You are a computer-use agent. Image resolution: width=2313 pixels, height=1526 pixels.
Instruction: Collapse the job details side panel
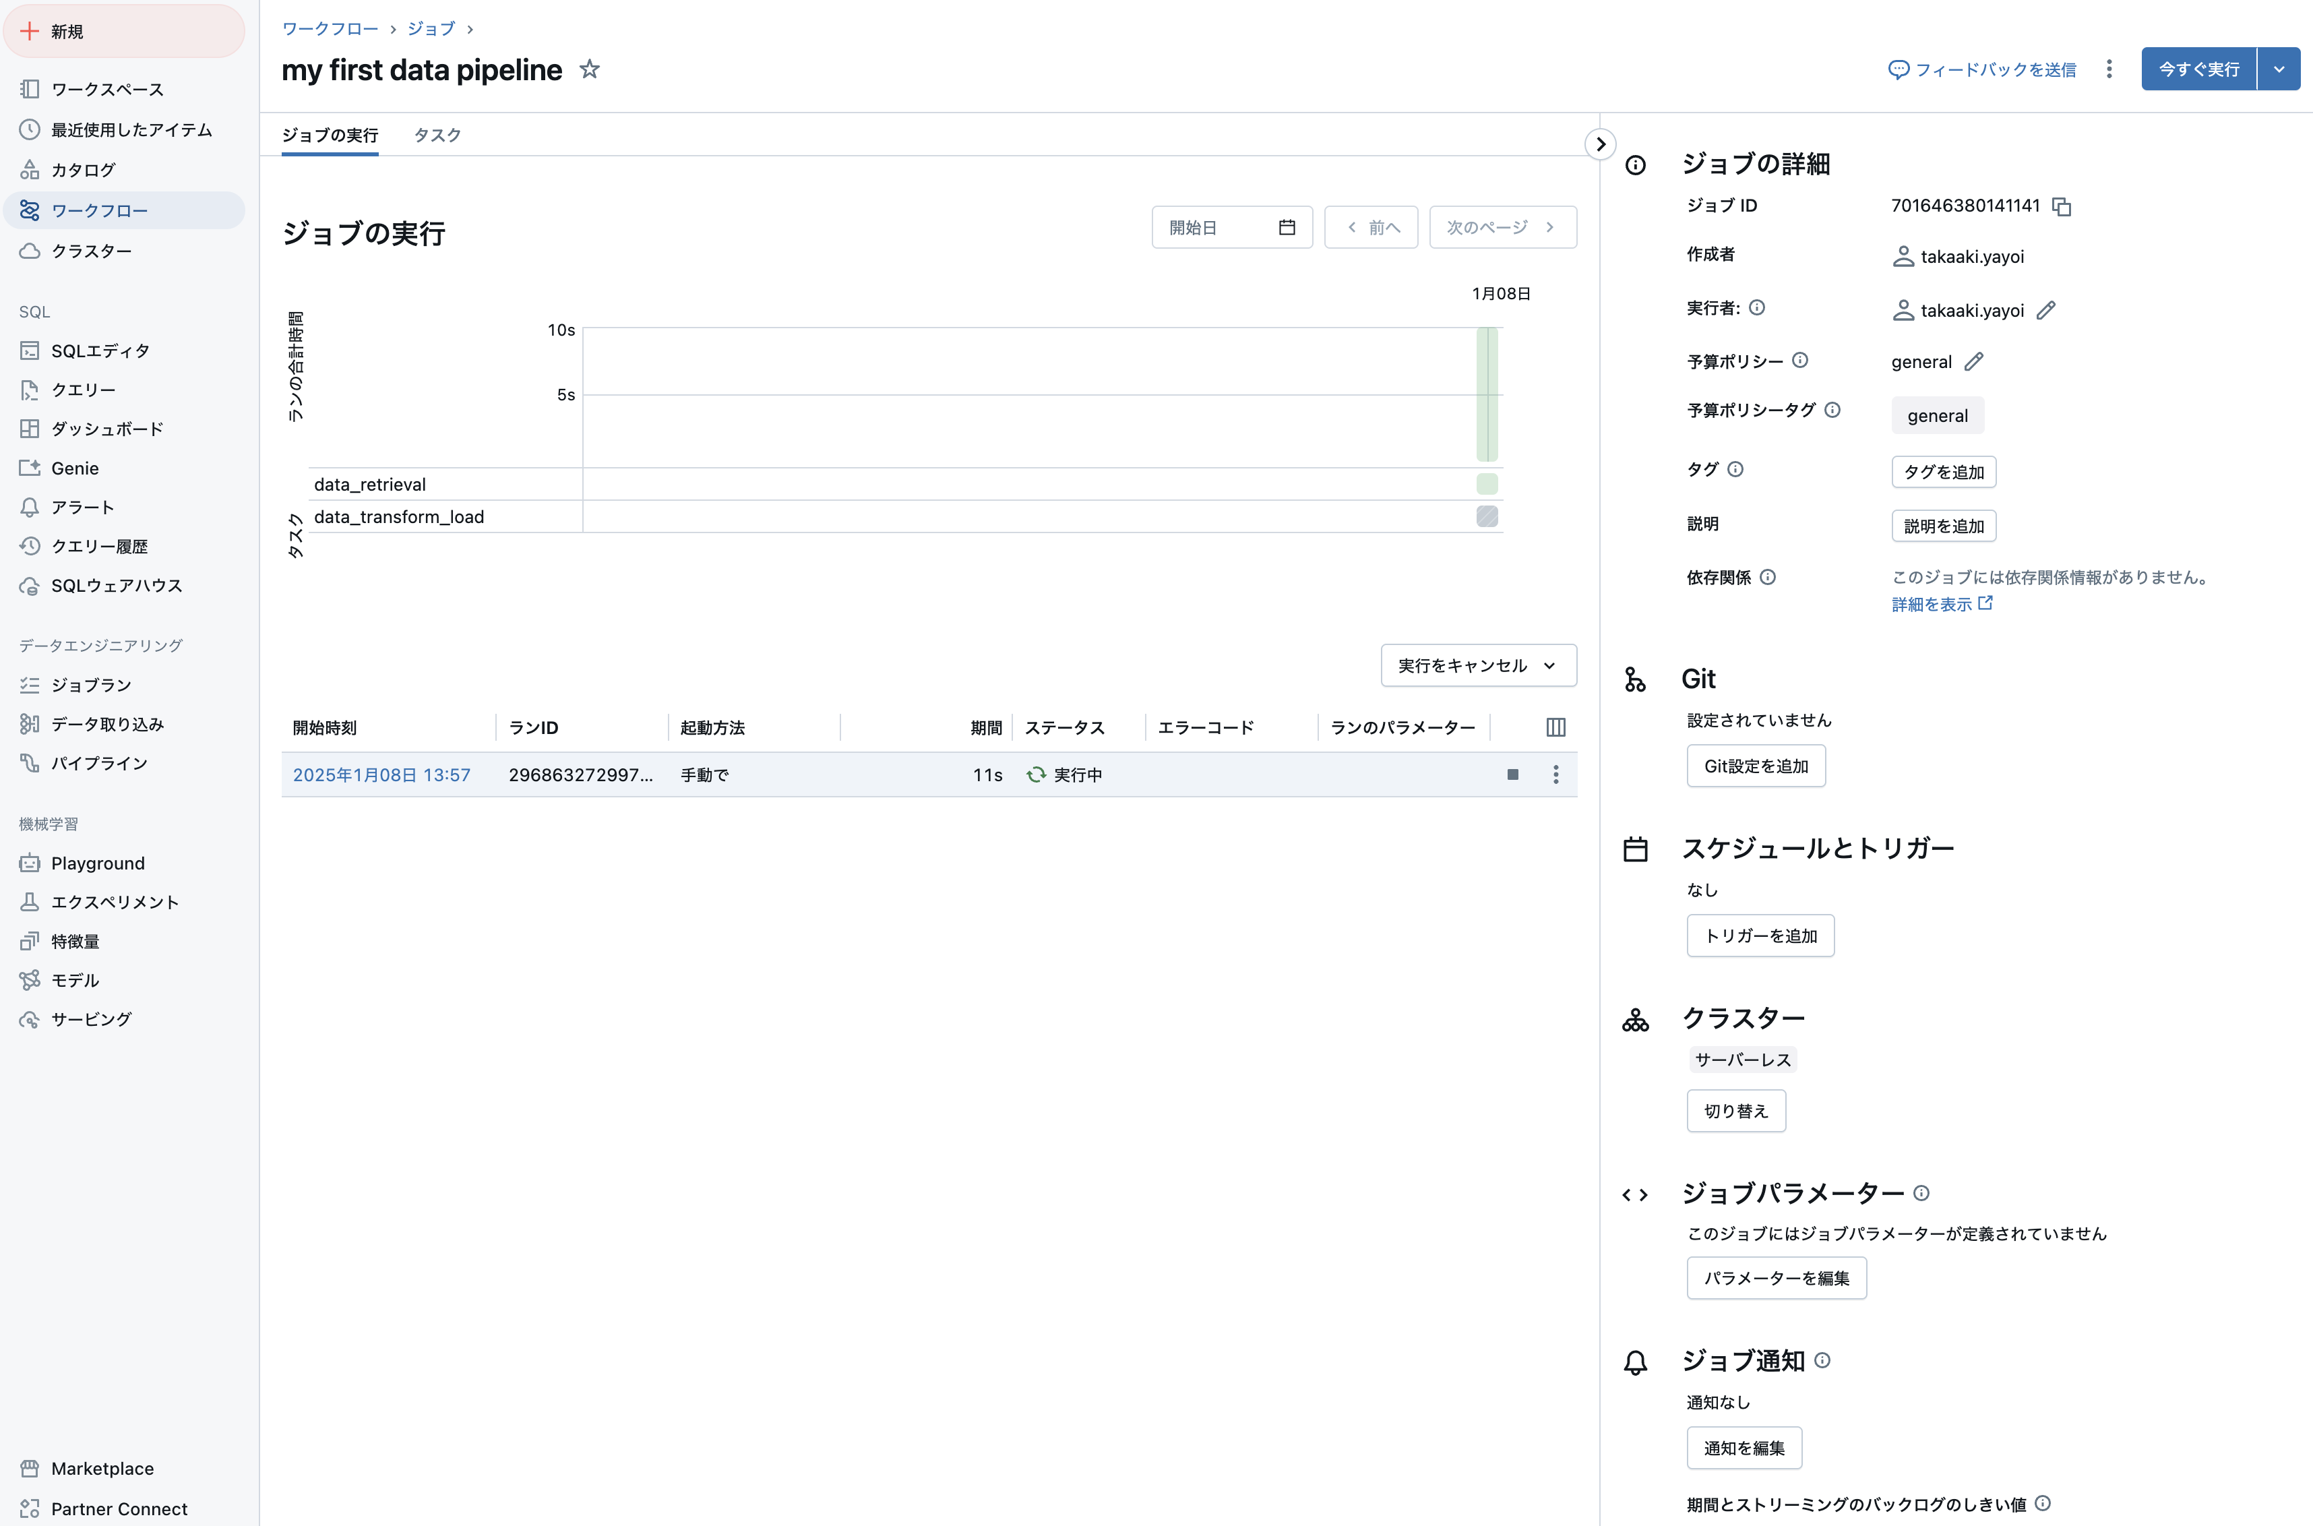[1600, 144]
